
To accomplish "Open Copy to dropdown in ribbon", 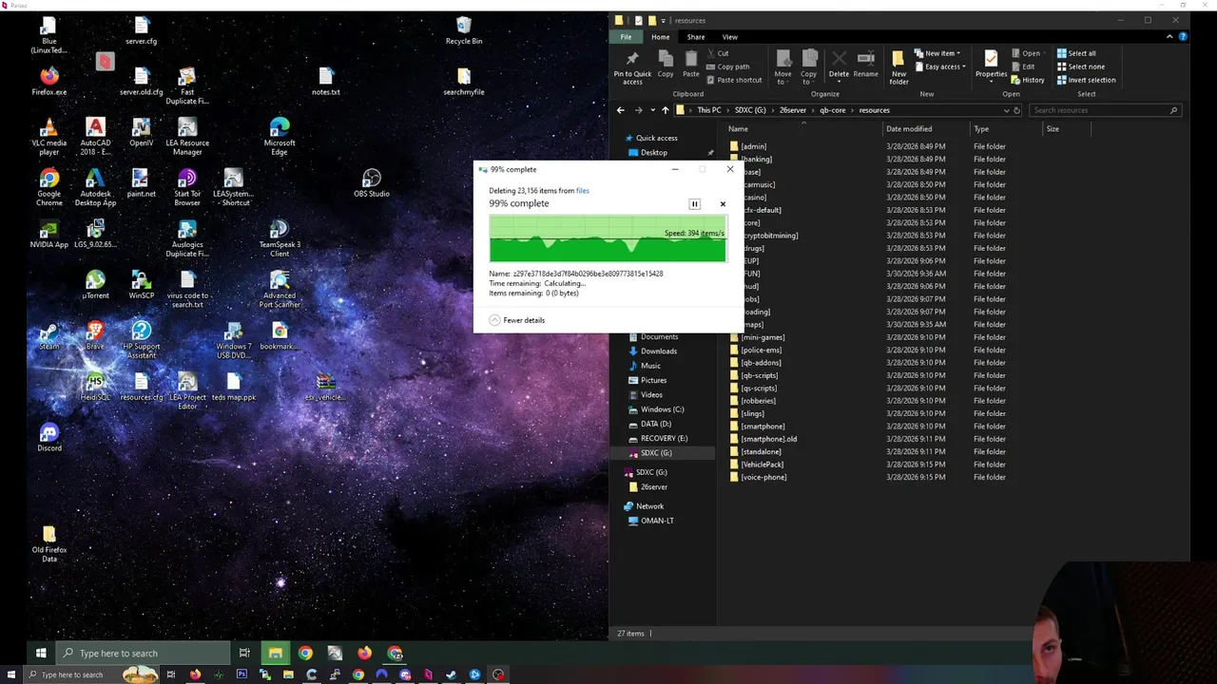I will (x=808, y=66).
